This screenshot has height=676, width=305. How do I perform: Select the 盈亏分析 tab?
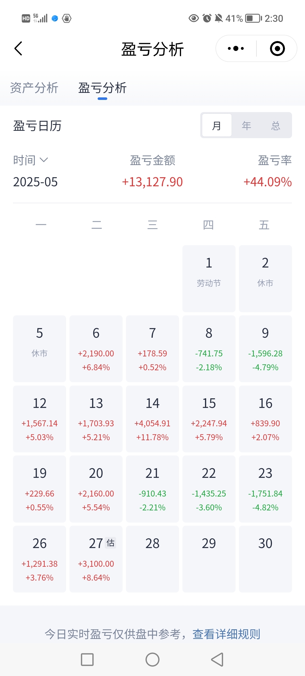point(102,88)
